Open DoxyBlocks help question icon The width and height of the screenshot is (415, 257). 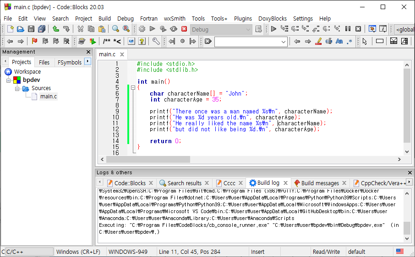pyautogui.click(x=142, y=41)
